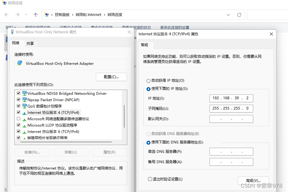Click the 首选 DNS 服务器(P) field
Viewport: 288px width, 192px height.
231,151
